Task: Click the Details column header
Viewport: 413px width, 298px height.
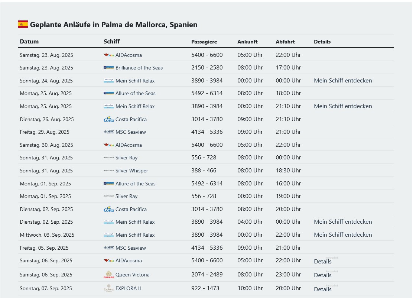Action: 322,42
